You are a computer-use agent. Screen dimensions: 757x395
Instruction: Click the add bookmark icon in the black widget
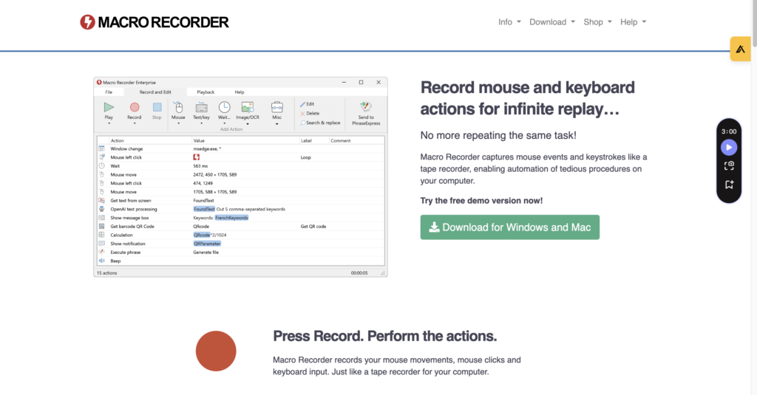pos(729,185)
